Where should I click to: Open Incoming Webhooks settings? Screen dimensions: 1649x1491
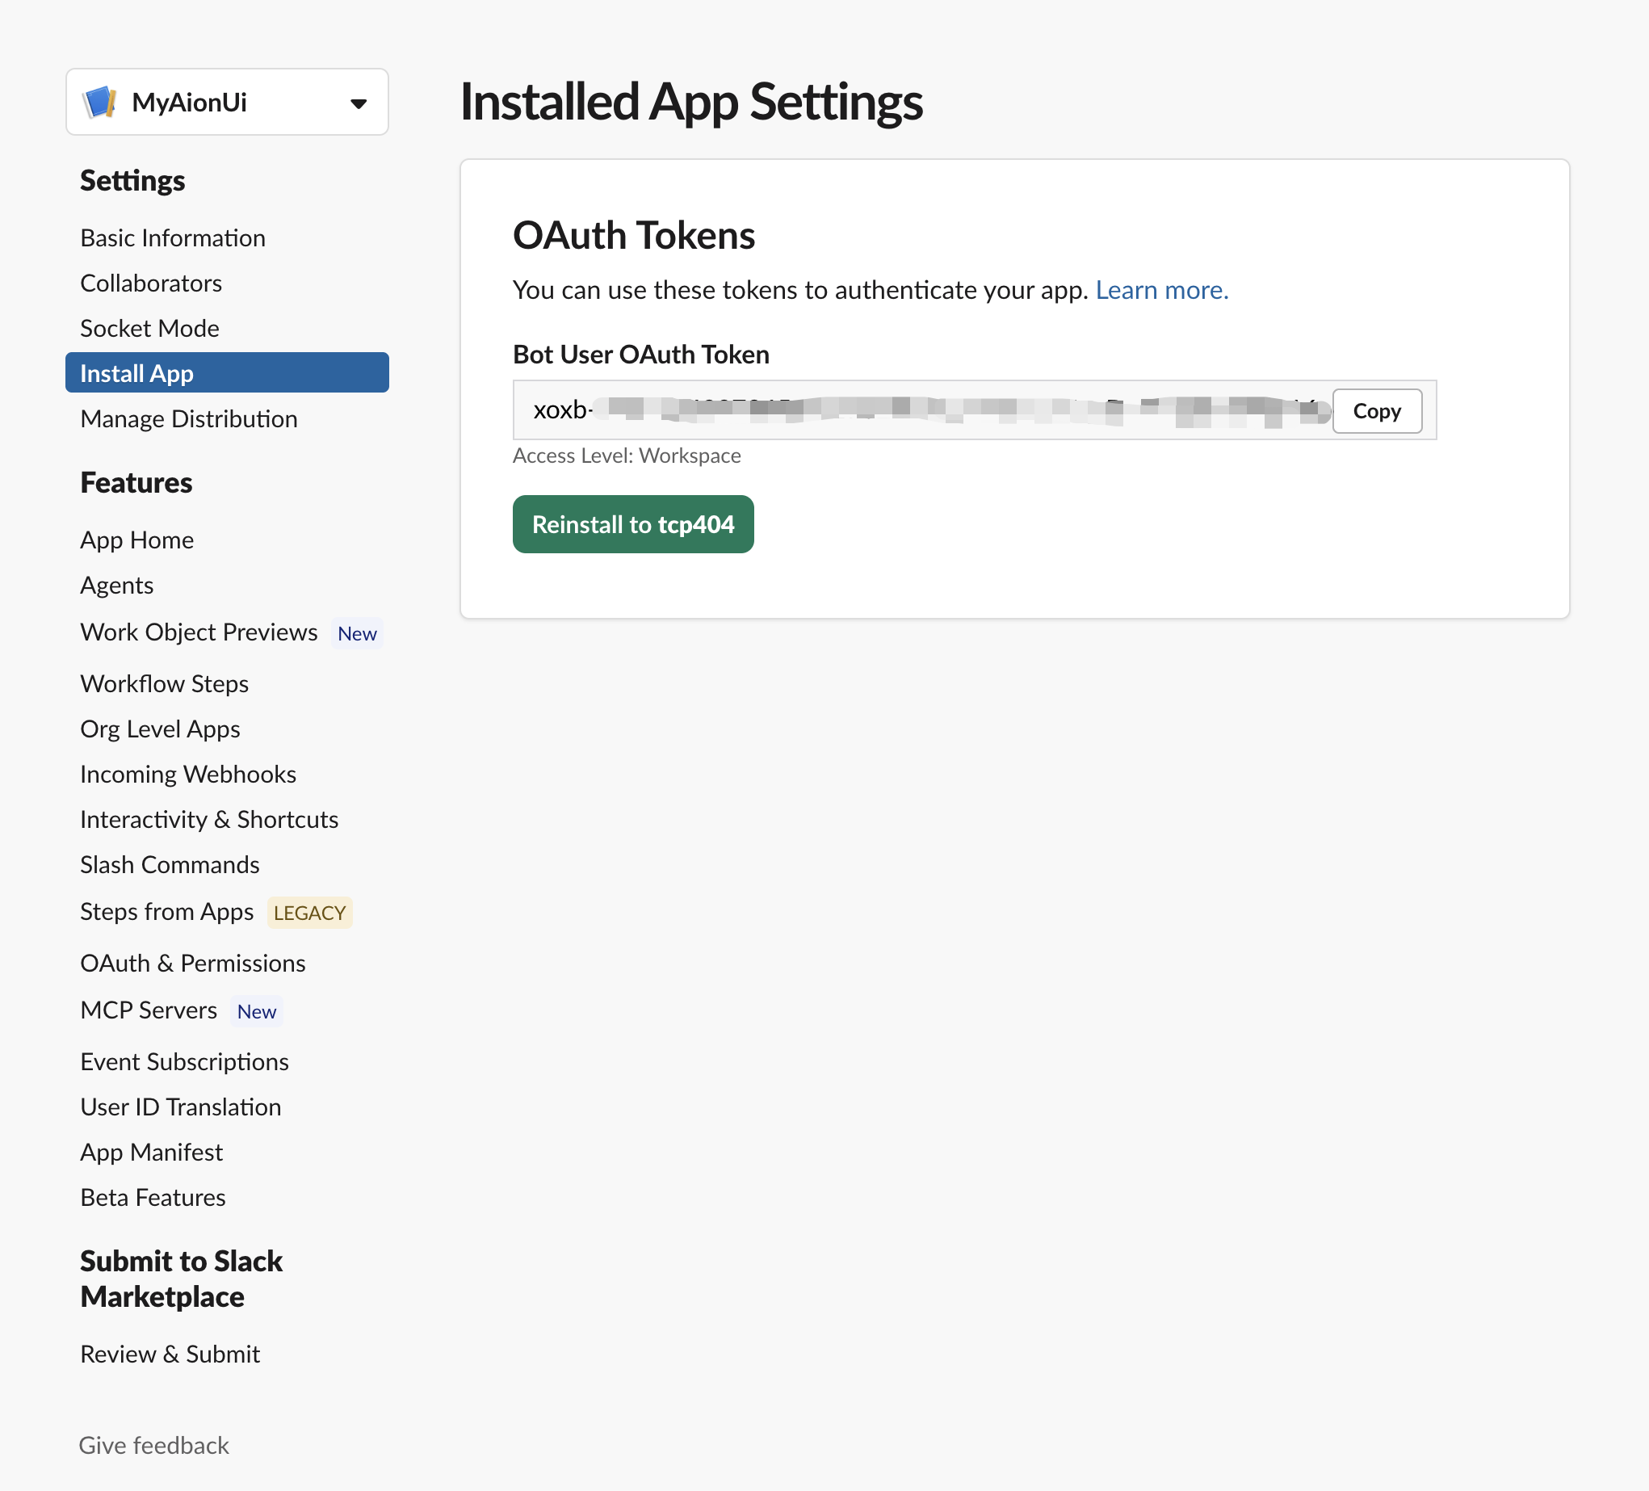pos(188,774)
